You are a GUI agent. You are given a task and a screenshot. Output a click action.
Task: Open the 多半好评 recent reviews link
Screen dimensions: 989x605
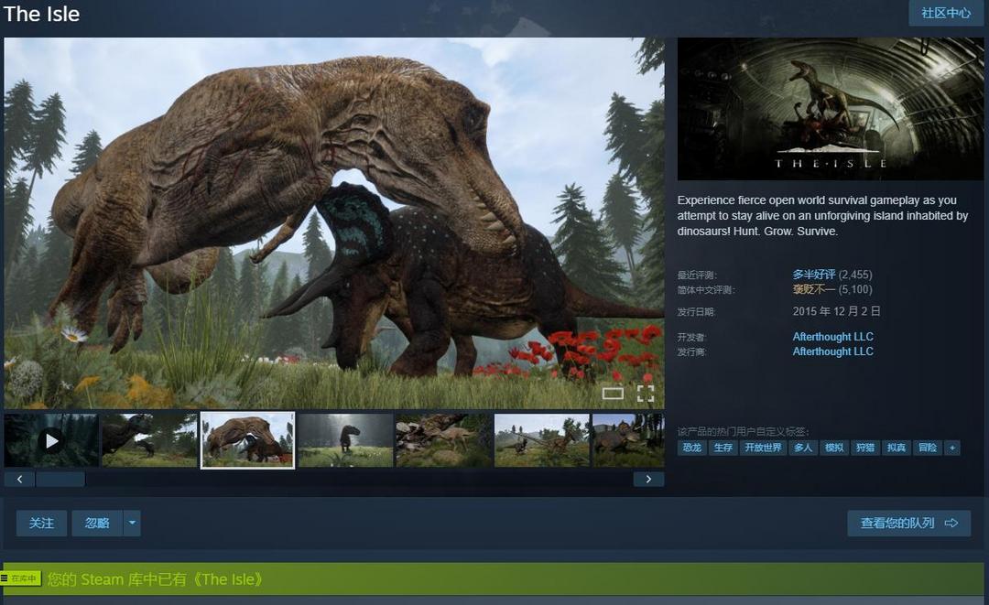click(x=814, y=275)
